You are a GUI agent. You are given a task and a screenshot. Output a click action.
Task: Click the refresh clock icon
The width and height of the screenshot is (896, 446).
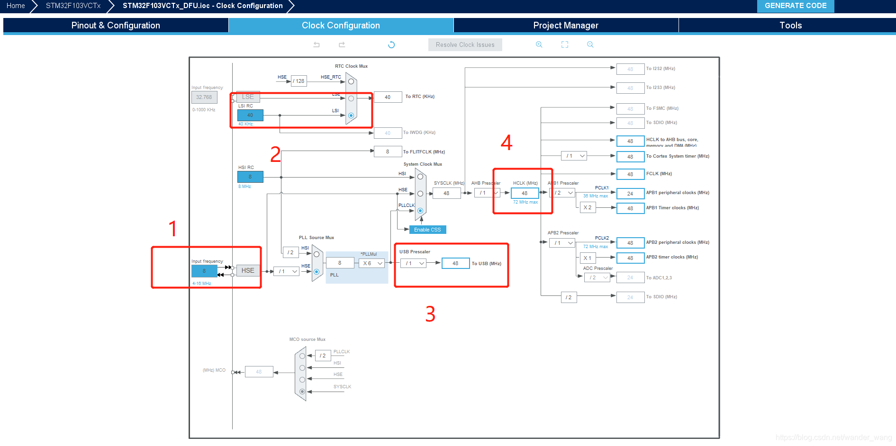tap(391, 45)
